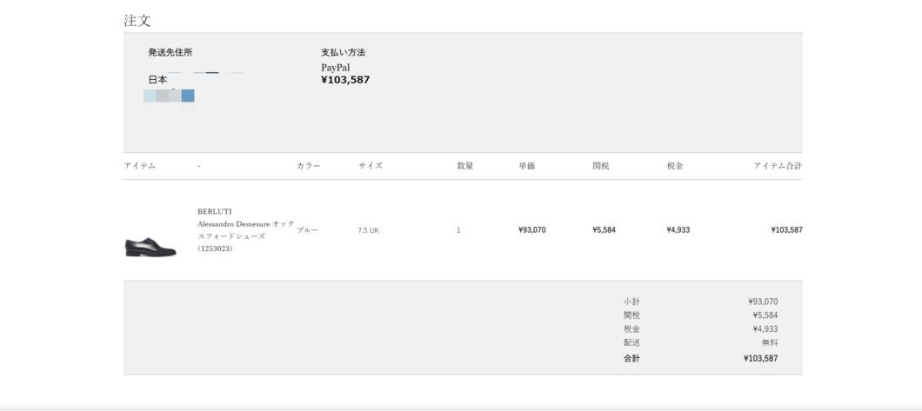Screen dimensions: 922x411
Task: Select the 発送先住所 section label
Action: 170,52
